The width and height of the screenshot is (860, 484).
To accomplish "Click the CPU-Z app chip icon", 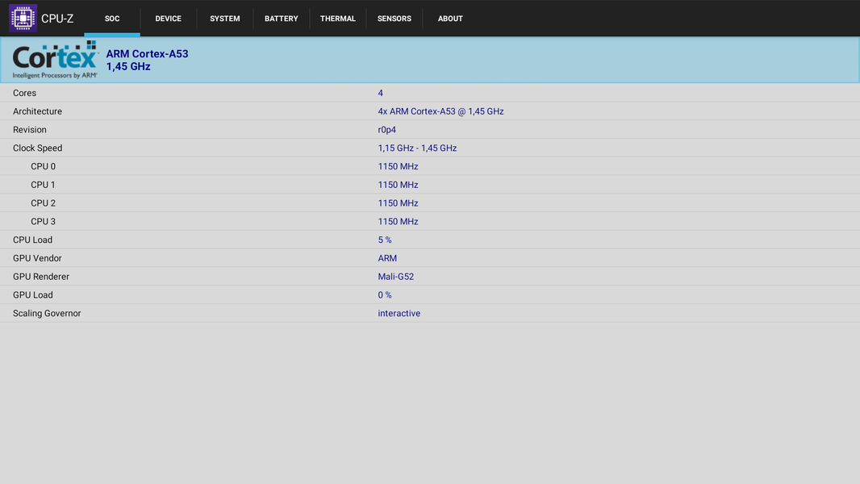I will [23, 18].
